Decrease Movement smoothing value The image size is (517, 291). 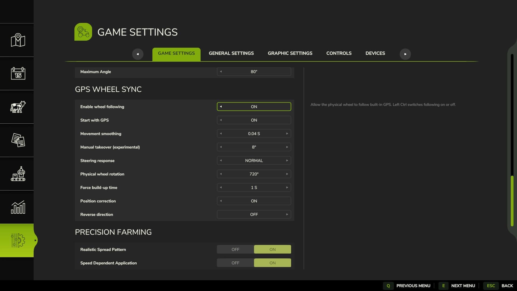[x=221, y=133]
